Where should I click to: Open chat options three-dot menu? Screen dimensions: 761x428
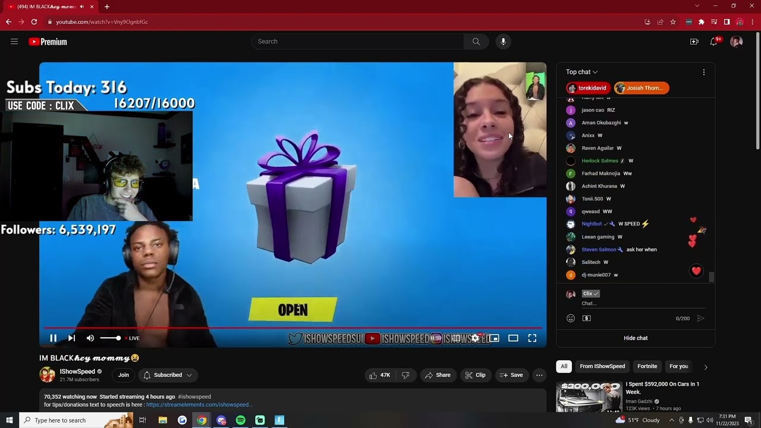tap(704, 72)
